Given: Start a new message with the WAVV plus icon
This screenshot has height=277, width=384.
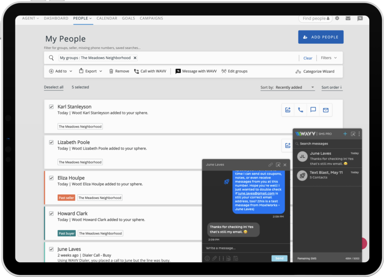Looking at the screenshot, I should (345, 133).
